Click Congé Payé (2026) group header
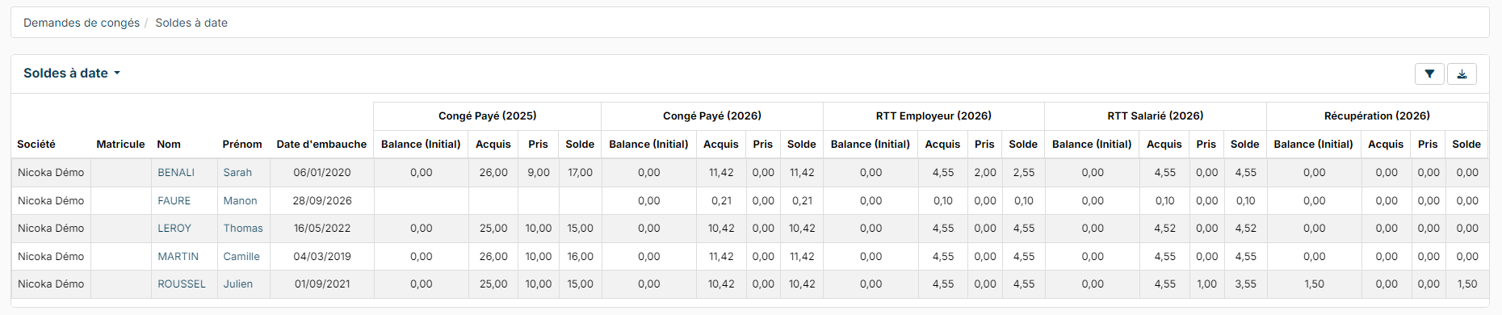 (712, 115)
